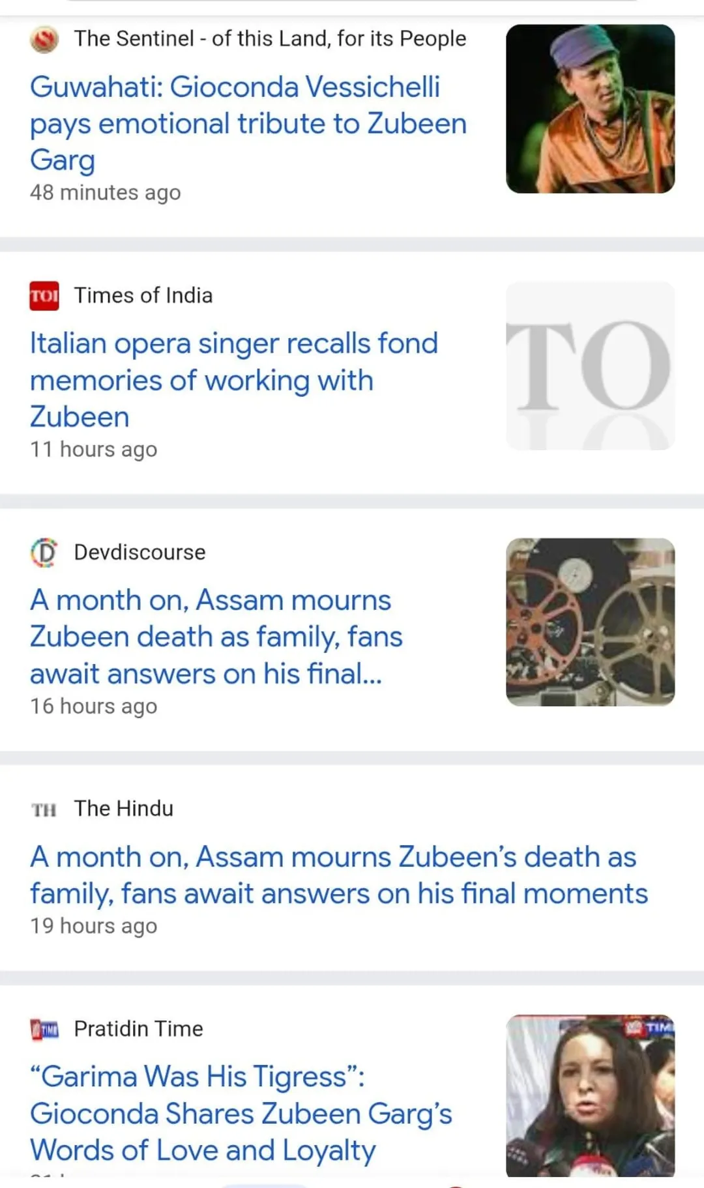
Task: Open The Hindu Assam mourns headline
Action: 338,875
